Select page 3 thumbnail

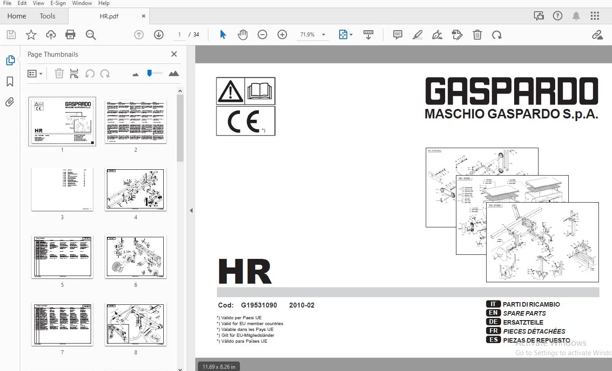coord(62,189)
